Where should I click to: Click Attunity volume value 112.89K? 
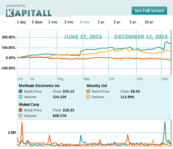[127, 97]
